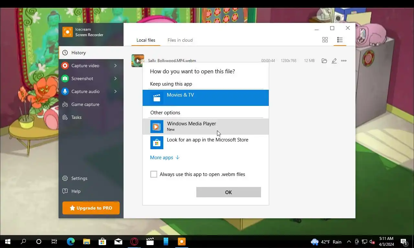Image resolution: width=414 pixels, height=248 pixels.
Task: Select Movies & TV to open file
Action: [x=206, y=98]
